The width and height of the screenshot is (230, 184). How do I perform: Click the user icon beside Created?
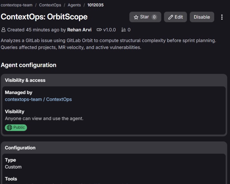pyautogui.click(x=3, y=30)
